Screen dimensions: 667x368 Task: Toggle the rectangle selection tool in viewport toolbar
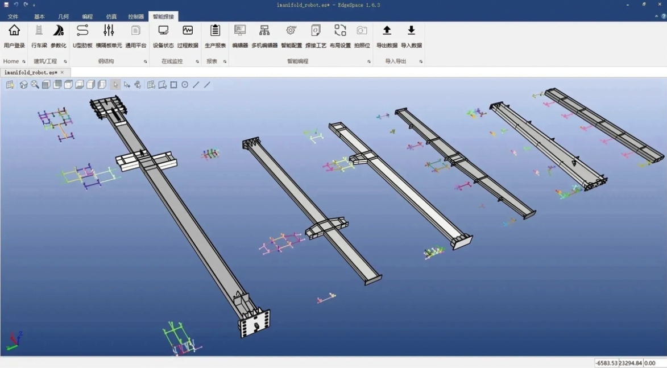click(174, 85)
